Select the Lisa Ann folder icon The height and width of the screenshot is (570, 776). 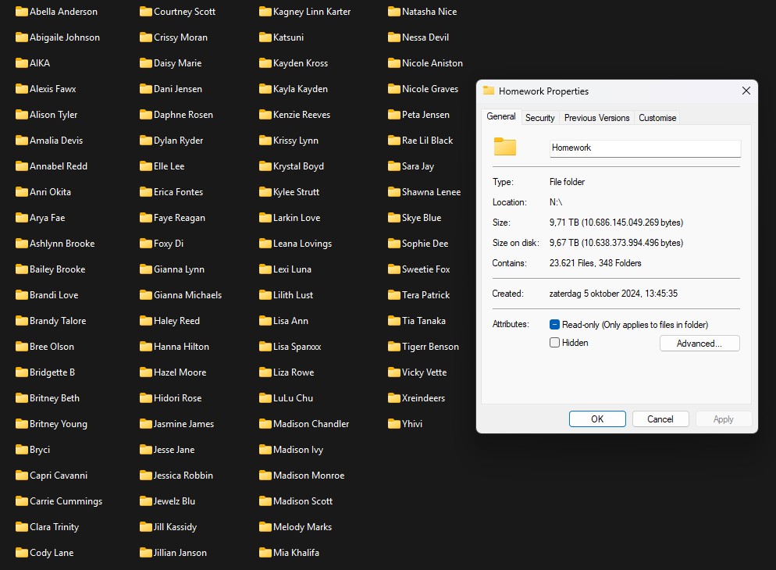click(x=265, y=321)
